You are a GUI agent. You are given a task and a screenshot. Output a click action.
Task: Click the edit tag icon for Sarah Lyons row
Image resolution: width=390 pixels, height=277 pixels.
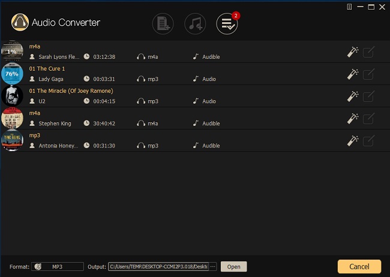pyautogui.click(x=368, y=52)
